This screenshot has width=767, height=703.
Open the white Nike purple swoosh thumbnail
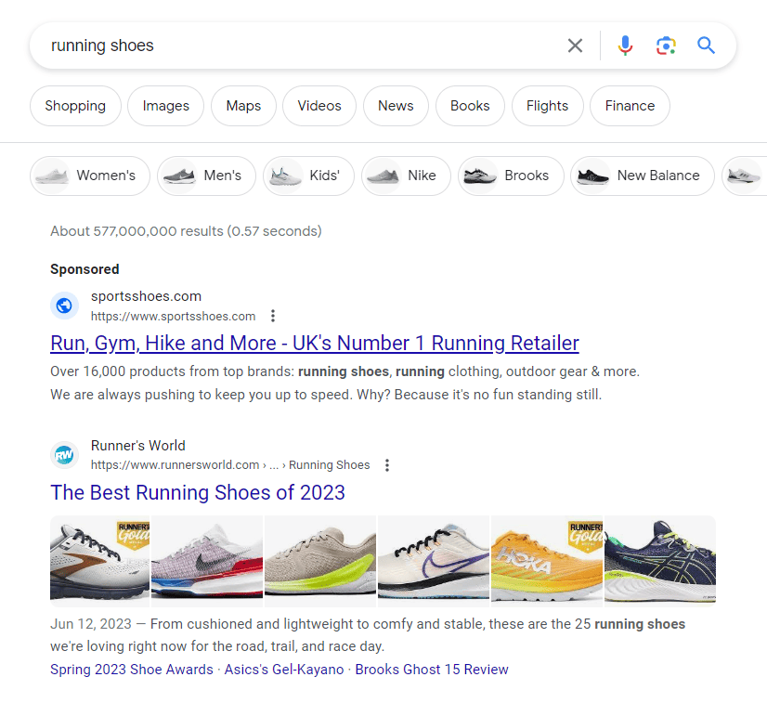pos(434,561)
